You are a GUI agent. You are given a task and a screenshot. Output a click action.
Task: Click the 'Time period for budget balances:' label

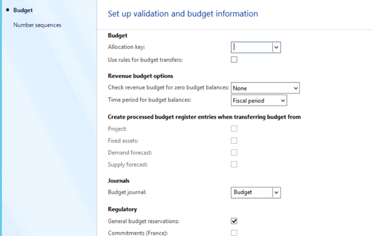[149, 100]
